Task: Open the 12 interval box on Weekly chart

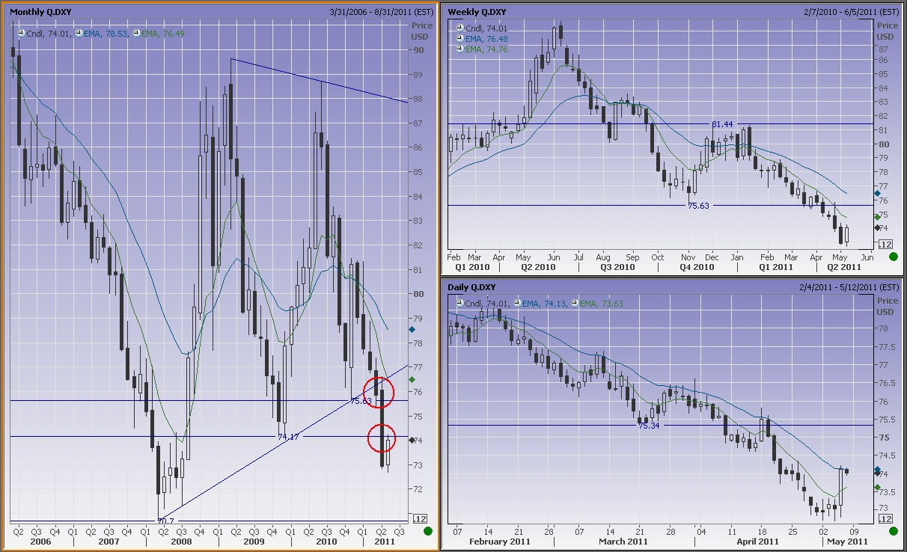Action: tap(887, 243)
